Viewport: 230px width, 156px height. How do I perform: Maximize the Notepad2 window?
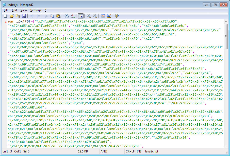[x=215, y=5]
